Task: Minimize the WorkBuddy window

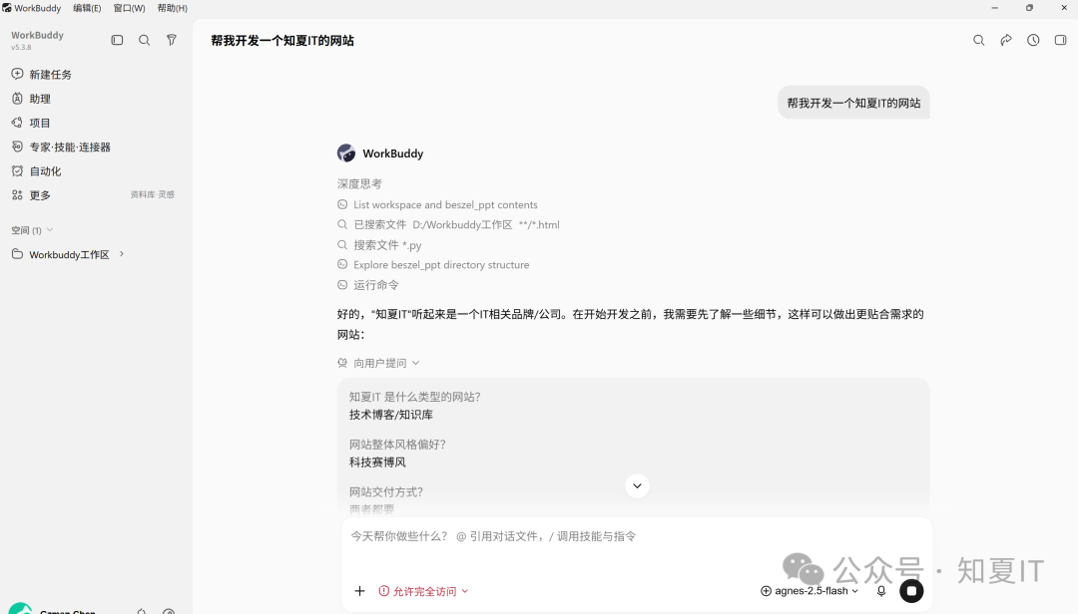Action: pos(994,8)
